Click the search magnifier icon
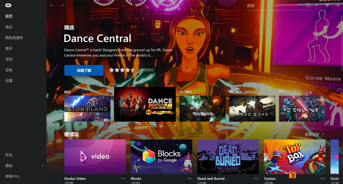 308,5
